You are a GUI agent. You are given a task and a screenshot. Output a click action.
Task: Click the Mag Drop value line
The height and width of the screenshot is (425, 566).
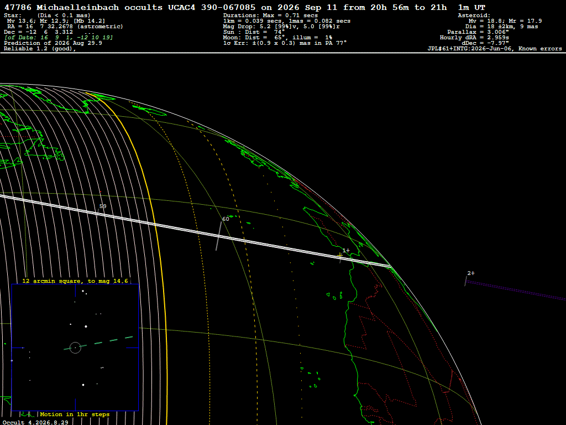point(281,27)
